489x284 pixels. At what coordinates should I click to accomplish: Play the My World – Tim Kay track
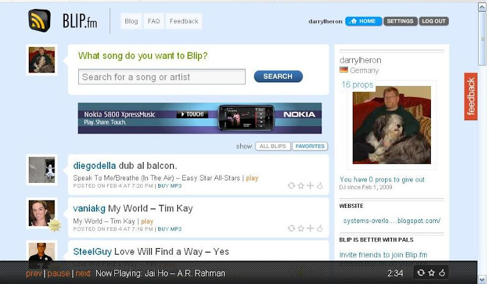tap(147, 221)
